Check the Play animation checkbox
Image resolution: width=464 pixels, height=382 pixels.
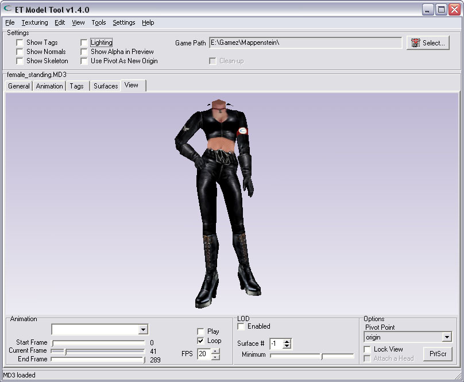click(x=200, y=331)
